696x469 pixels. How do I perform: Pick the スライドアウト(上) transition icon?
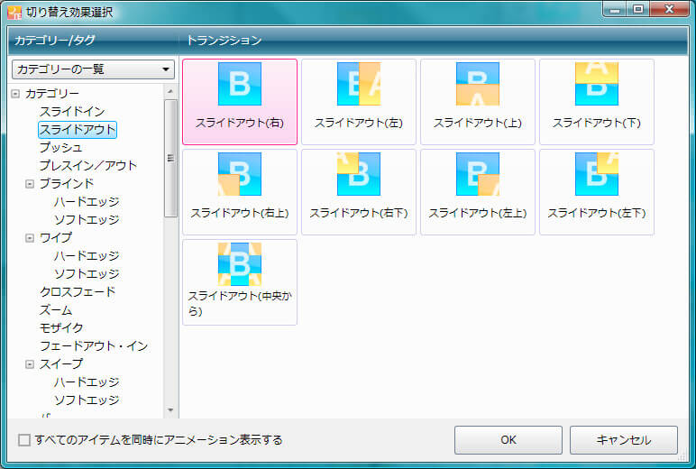478,85
